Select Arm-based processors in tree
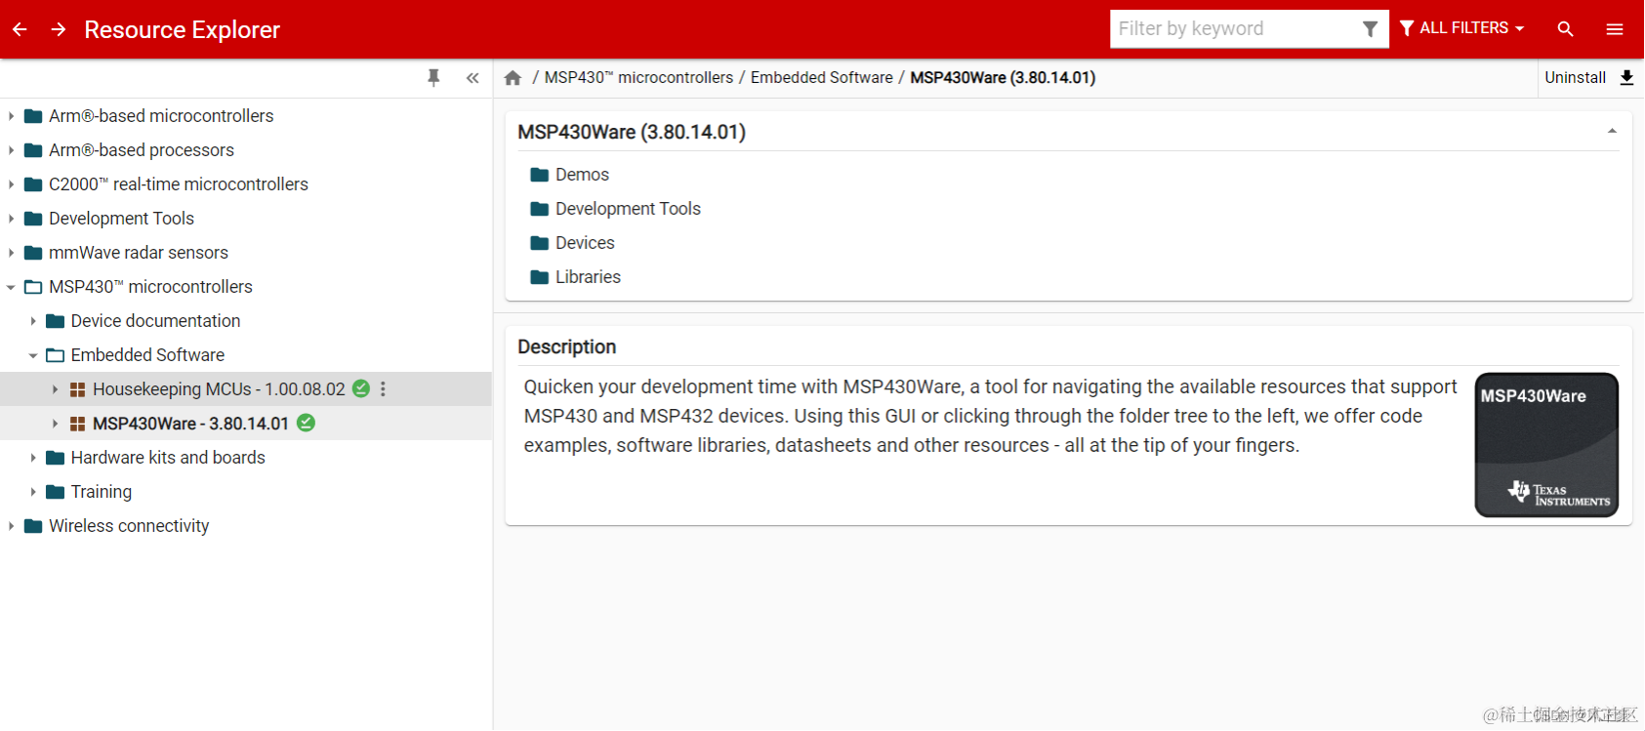Viewport: 1645px width, 731px height. (x=142, y=150)
